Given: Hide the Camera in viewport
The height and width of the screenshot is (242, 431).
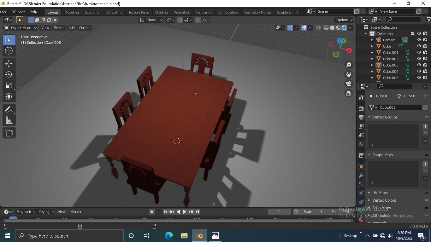Looking at the screenshot, I should tap(419, 40).
